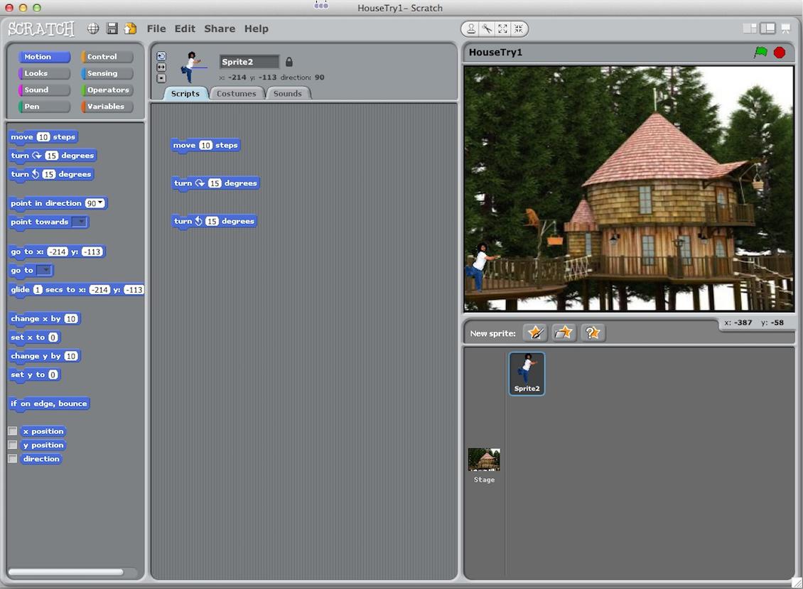Open the go to target dropdown
The image size is (803, 589).
click(x=45, y=271)
